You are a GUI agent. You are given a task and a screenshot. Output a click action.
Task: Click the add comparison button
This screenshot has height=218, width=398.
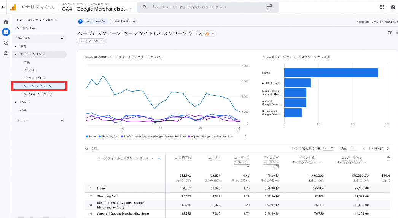click(x=124, y=22)
